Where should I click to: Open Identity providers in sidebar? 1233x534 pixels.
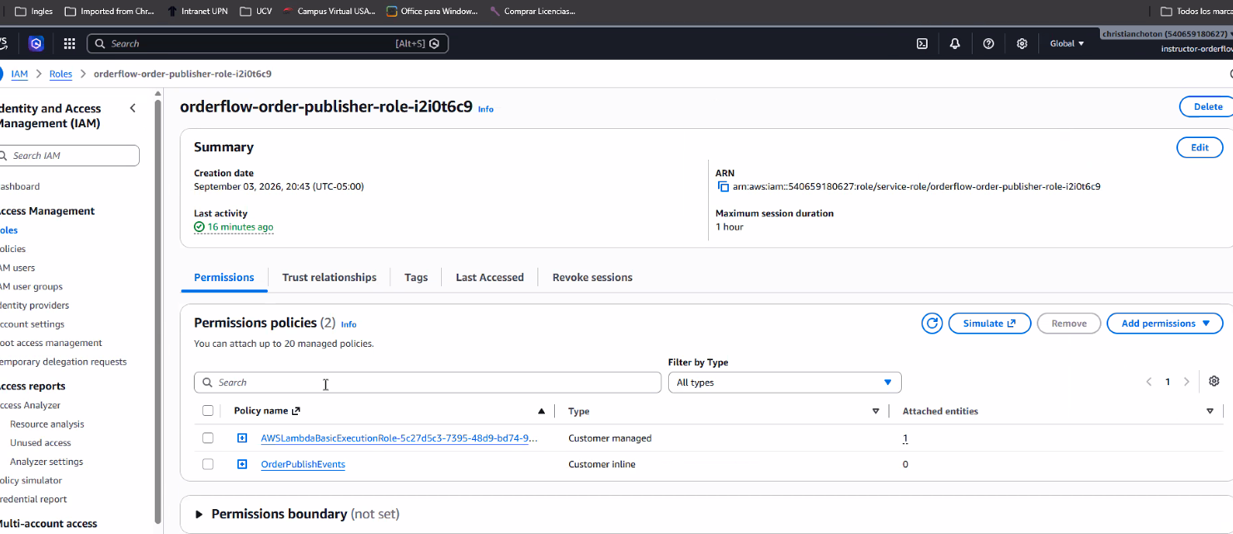pyautogui.click(x=35, y=305)
